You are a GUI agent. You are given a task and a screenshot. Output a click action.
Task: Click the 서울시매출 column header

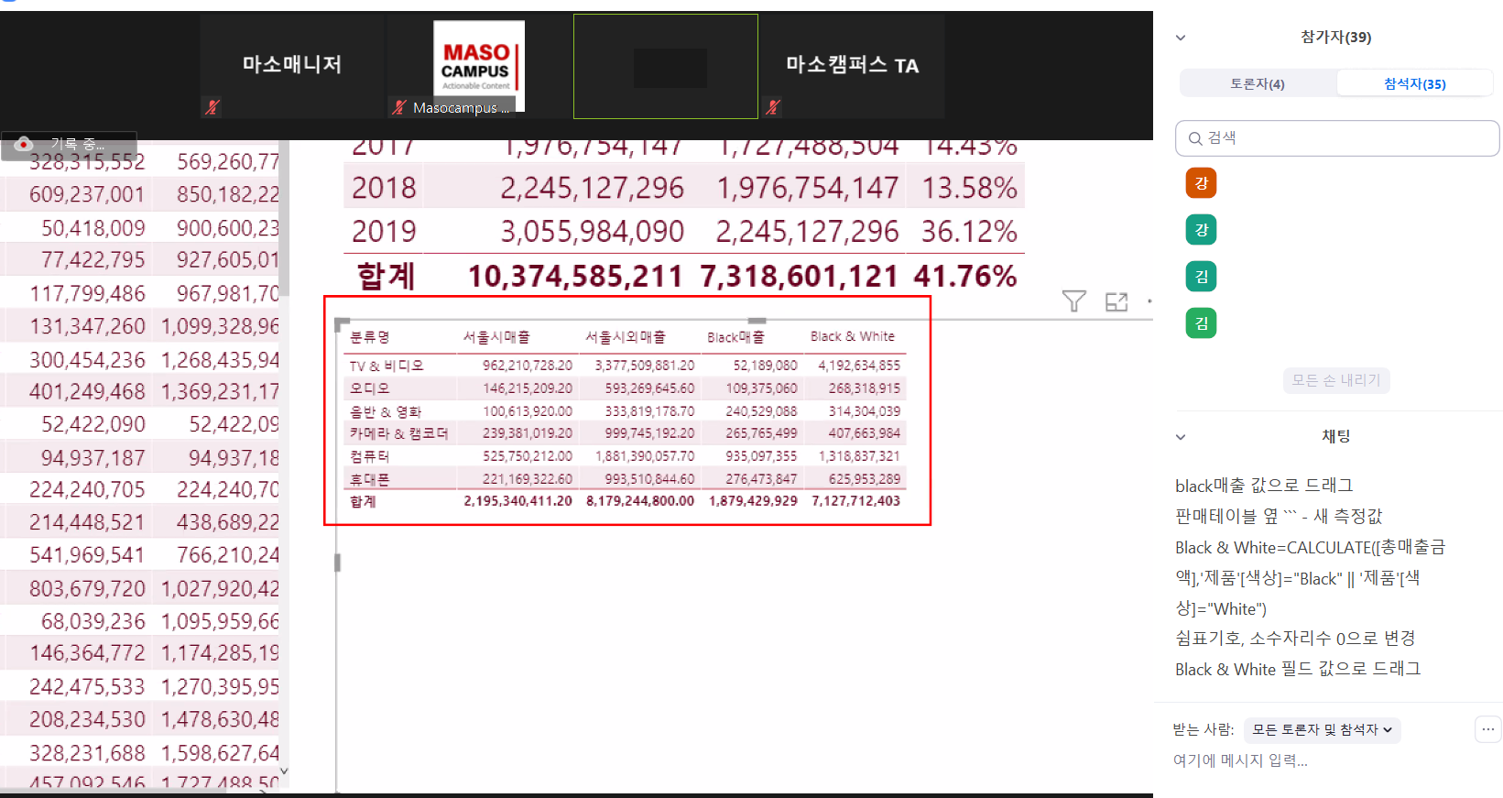pos(496,337)
